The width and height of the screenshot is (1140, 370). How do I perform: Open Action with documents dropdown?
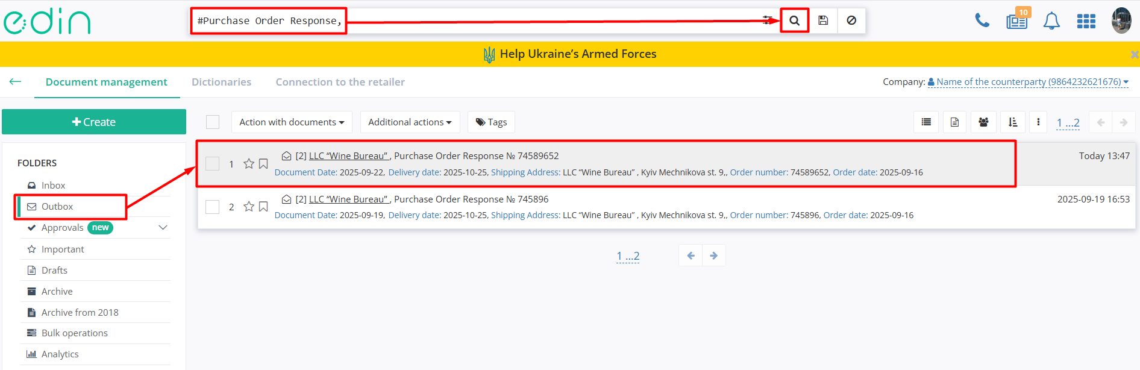coord(292,122)
